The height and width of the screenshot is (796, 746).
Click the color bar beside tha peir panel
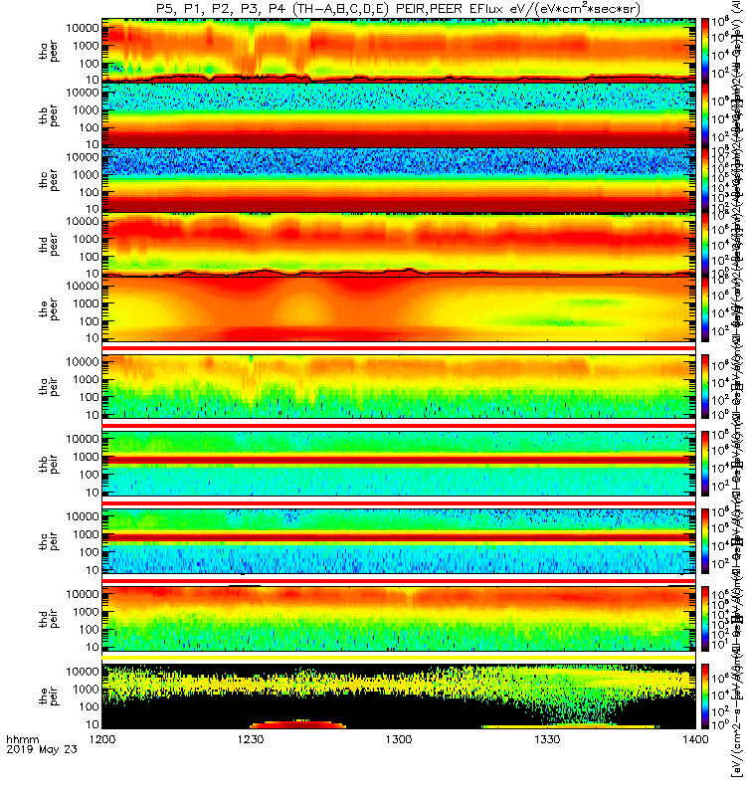(x=705, y=386)
